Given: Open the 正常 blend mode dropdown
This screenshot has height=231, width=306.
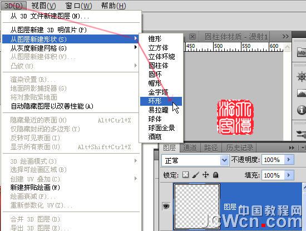Looking at the screenshot, I should [x=195, y=160].
